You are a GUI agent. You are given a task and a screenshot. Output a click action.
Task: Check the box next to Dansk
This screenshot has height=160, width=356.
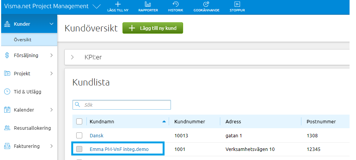pos(79,135)
